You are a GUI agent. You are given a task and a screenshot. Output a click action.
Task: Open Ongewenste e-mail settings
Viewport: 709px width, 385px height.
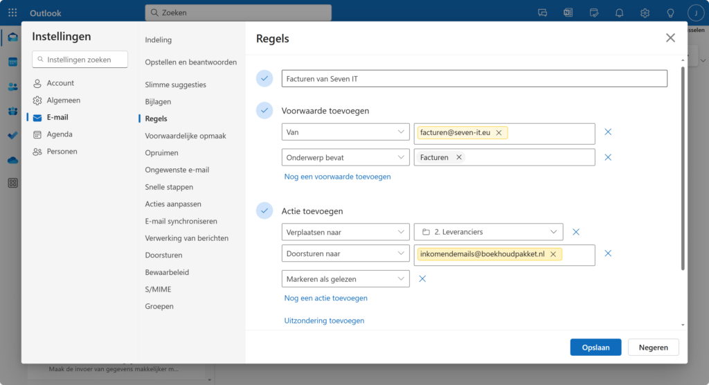(x=177, y=170)
